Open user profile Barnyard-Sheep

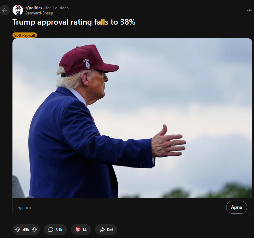[x=39, y=13]
